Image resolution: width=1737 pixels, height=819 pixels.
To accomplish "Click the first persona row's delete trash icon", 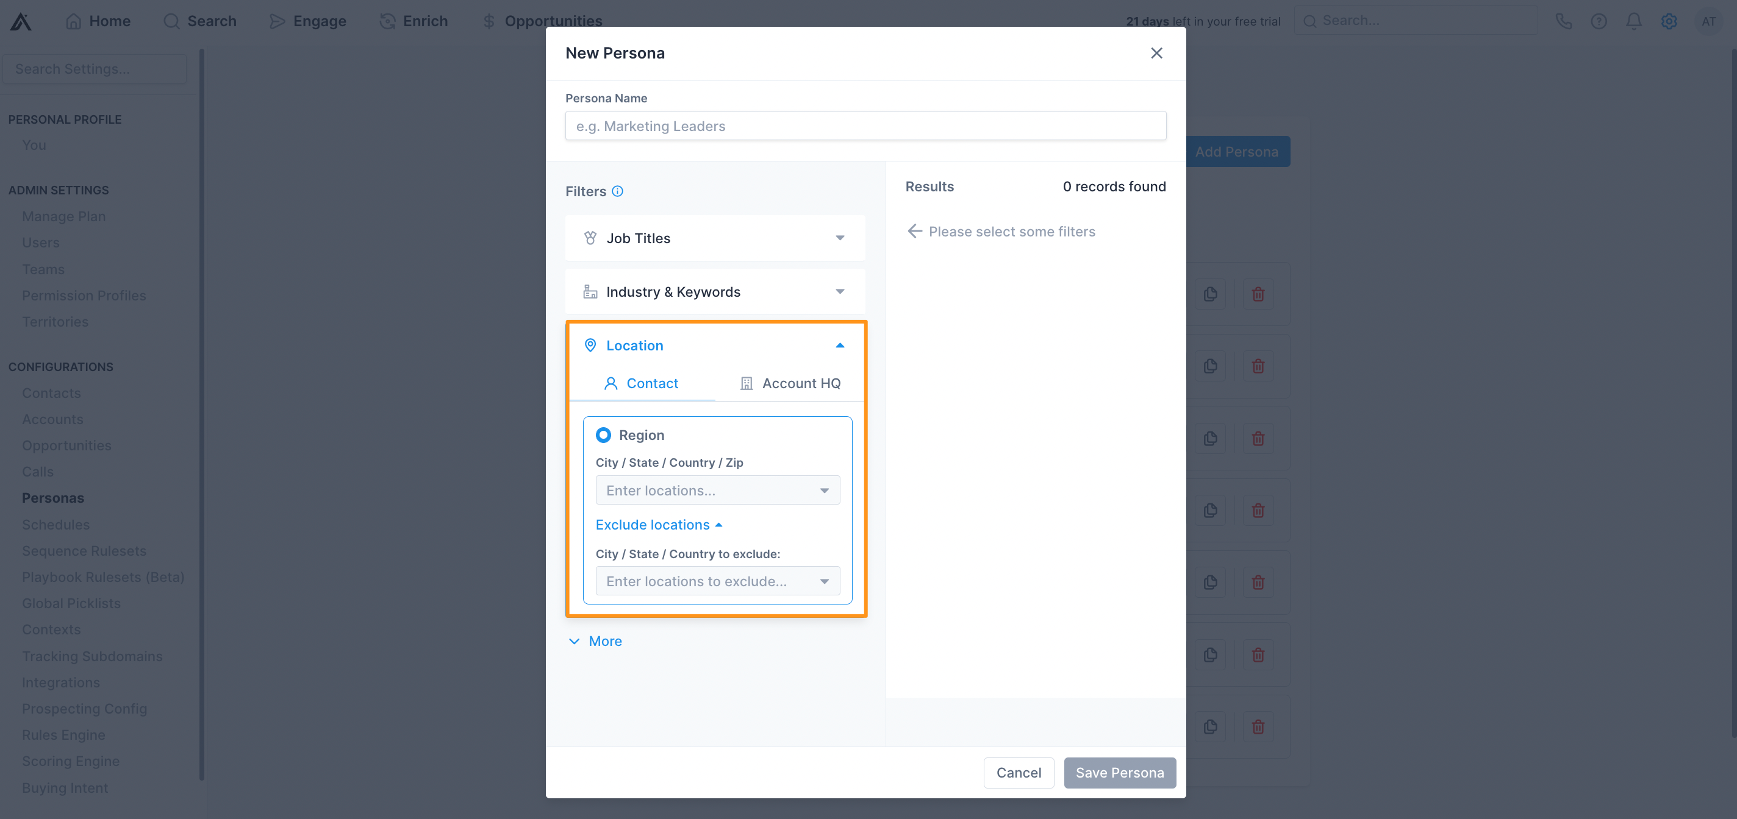I will 1258,294.
